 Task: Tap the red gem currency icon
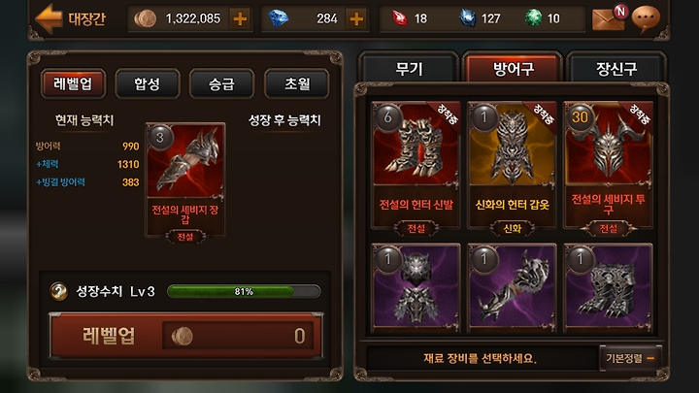coord(399,18)
